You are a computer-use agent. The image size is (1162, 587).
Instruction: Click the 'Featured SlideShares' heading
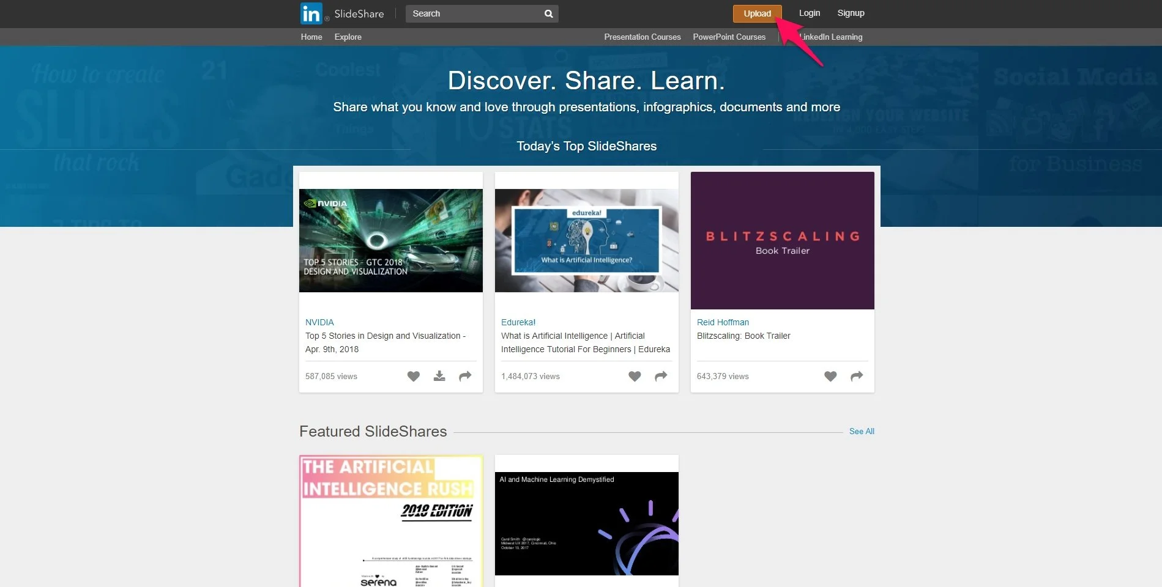tap(373, 431)
